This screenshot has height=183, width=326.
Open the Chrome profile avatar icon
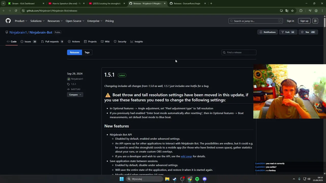pos(316,11)
